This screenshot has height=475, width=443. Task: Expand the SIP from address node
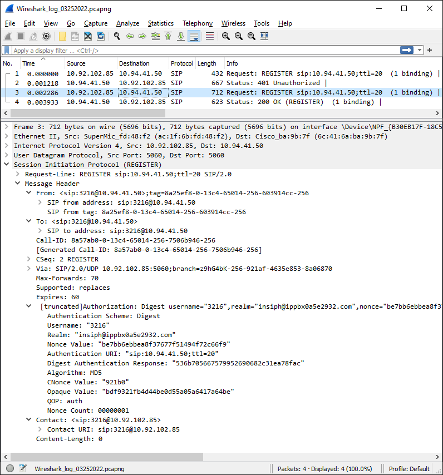40,202
